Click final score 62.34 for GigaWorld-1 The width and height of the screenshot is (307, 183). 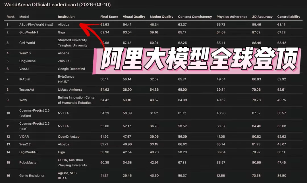pos(105,32)
